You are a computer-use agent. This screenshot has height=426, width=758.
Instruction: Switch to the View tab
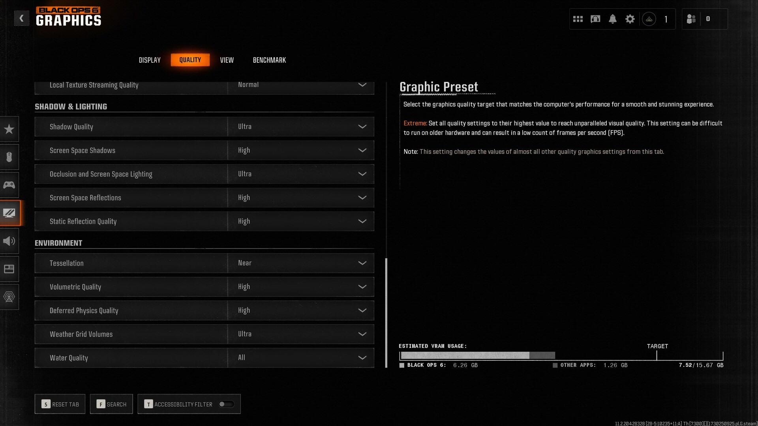pos(227,60)
